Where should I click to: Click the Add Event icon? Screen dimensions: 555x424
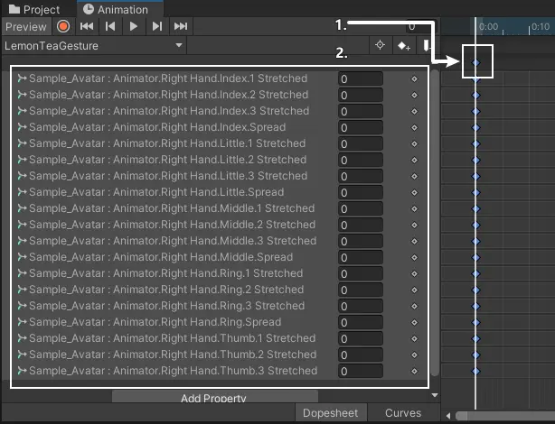tap(426, 46)
